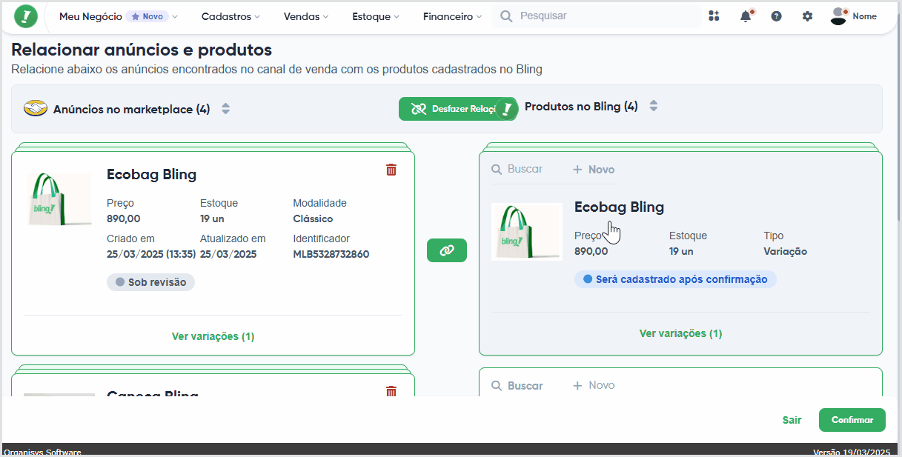
Task: Click the search magnifier icon in top bar
Action: coord(506,16)
